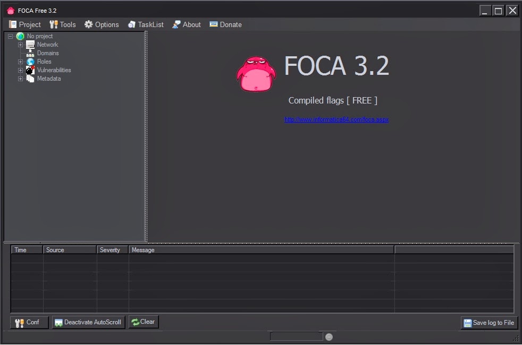Open the Project menu
This screenshot has width=522, height=345.
click(x=24, y=24)
